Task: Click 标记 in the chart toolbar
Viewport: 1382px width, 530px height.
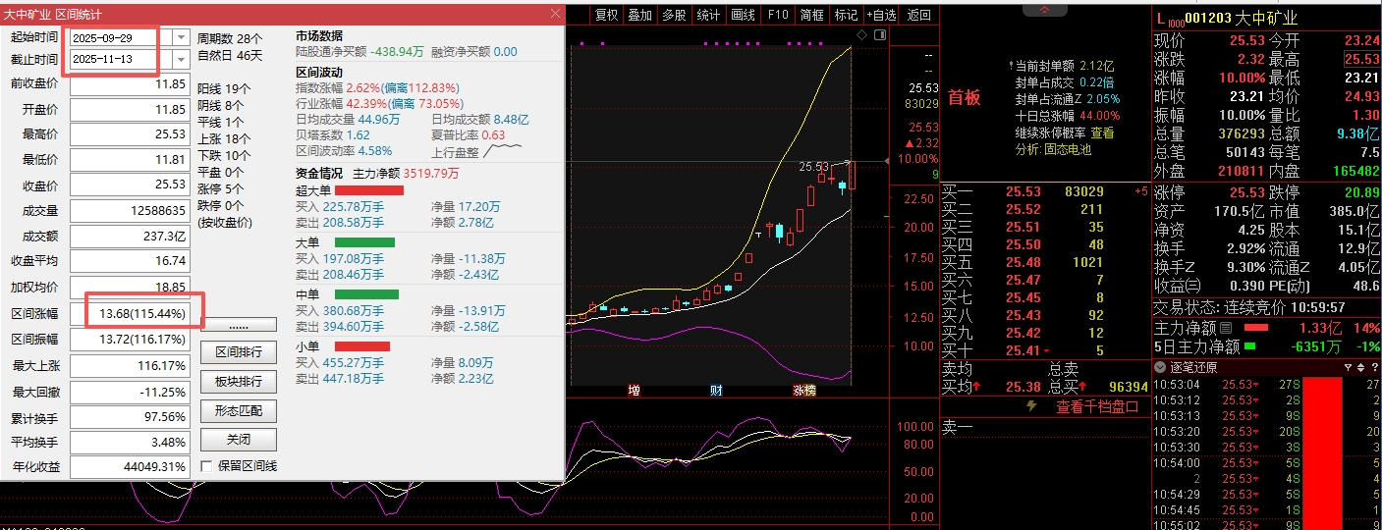Action: click(x=846, y=15)
